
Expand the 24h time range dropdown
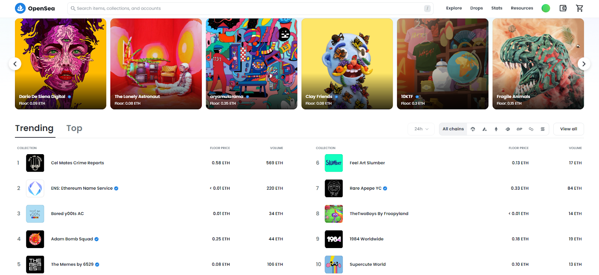(x=421, y=129)
